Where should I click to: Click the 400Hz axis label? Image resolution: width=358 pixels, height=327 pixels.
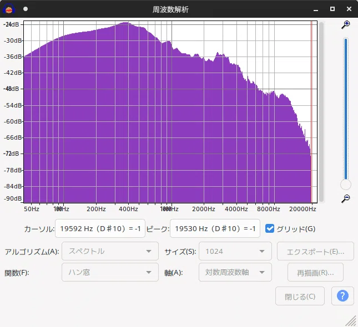pos(128,209)
